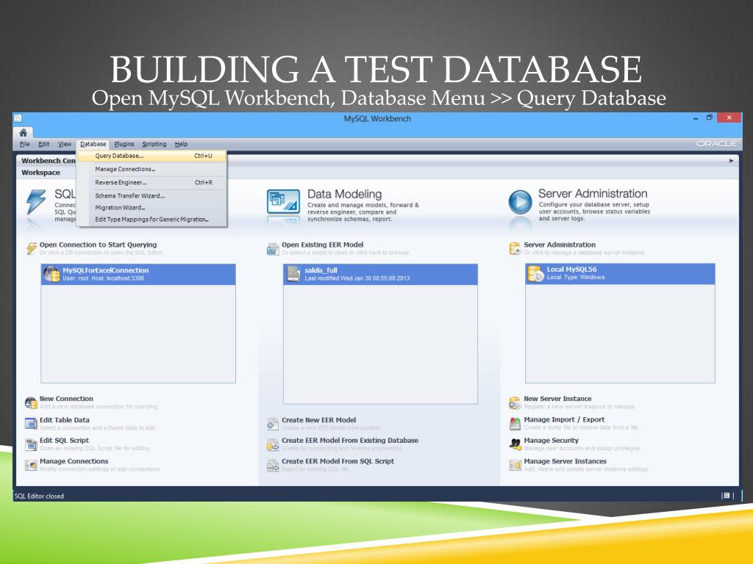Click the SQL Editor closed status text

pyautogui.click(x=39, y=496)
